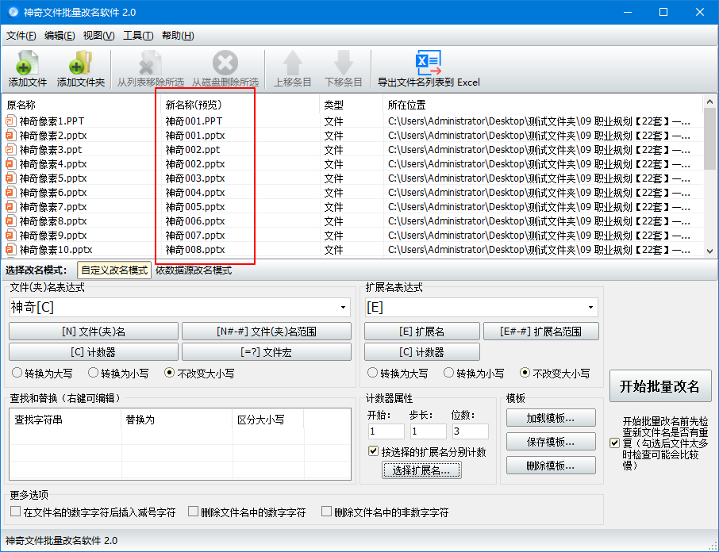Screen dimensions: 719x552
Task: Open the 文件(F) menu
Action: pos(21,35)
